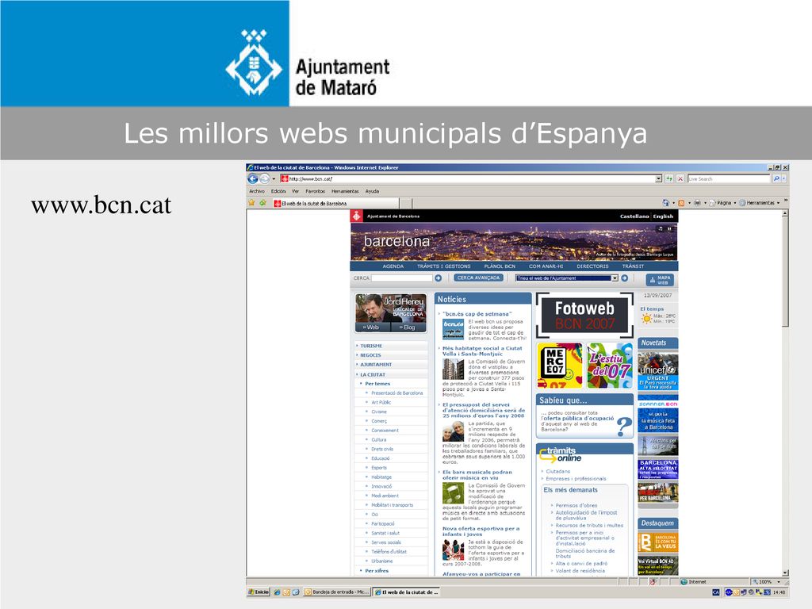Image resolution: width=812 pixels, height=609 pixels.
Task: Click the L'estiu del 07 banner image
Action: 610,365
